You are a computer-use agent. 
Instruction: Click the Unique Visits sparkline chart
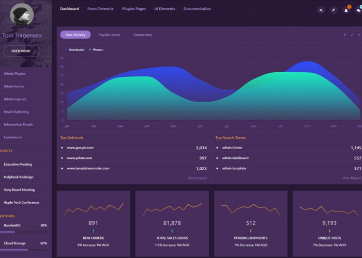(x=329, y=211)
